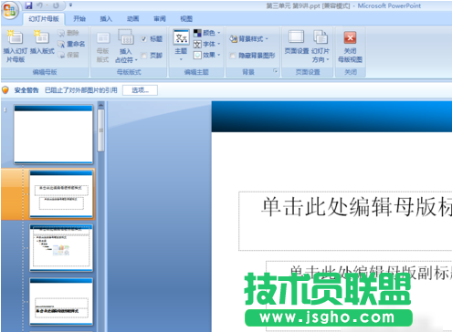Viewport: 452px width, 332px height.
Task: Open the quick access toolbar customize arrow
Action: tap(70, 5)
